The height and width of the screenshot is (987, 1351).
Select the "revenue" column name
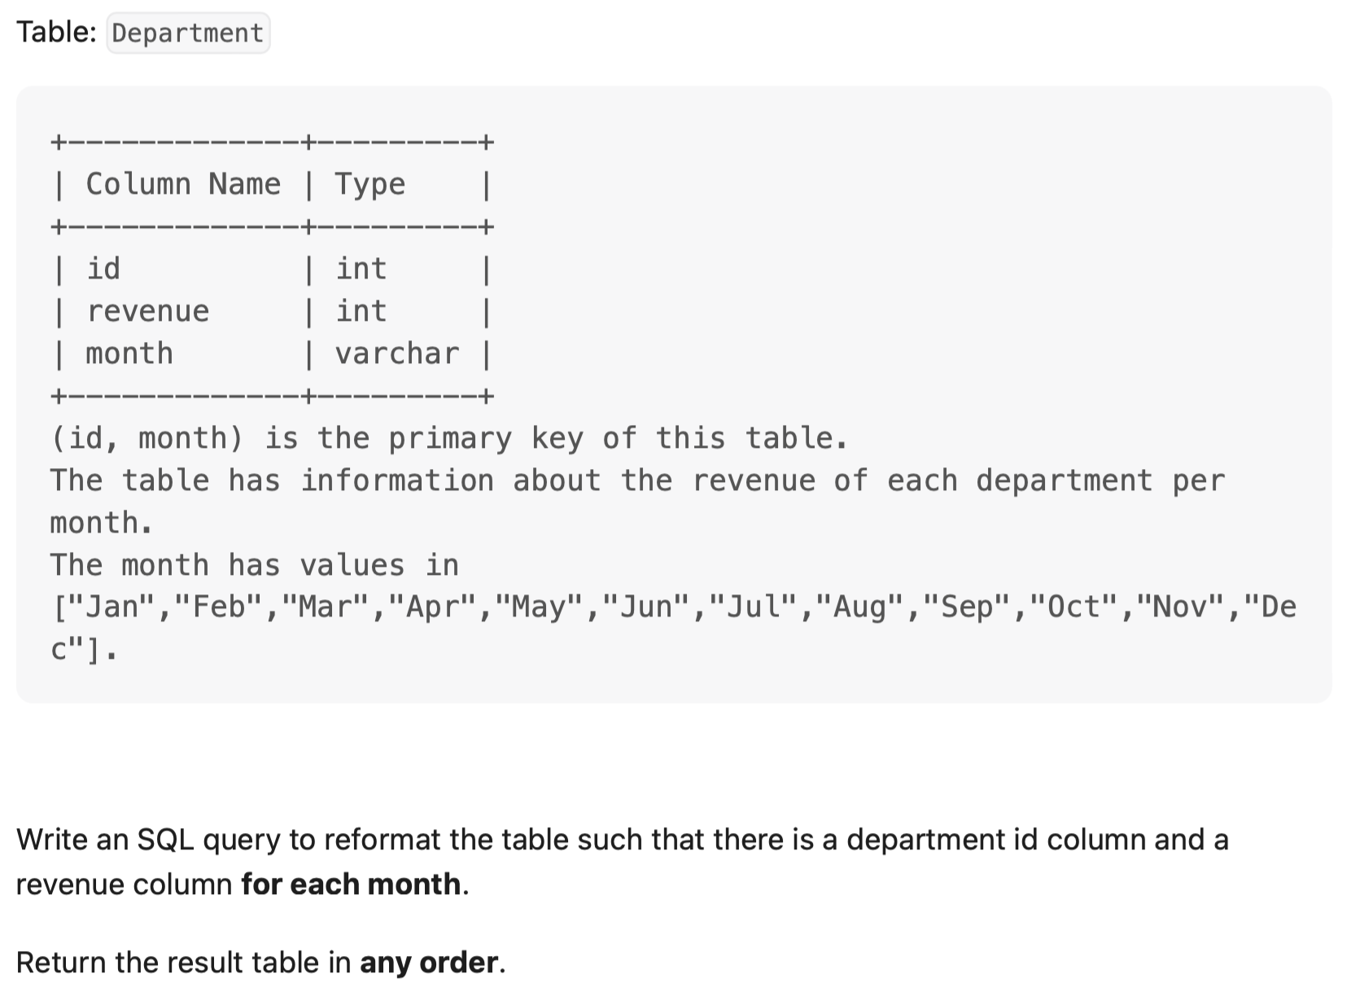pyautogui.click(x=148, y=311)
